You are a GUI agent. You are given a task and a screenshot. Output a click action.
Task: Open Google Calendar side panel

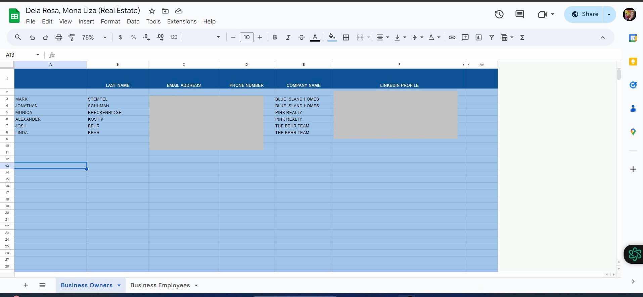pos(633,38)
